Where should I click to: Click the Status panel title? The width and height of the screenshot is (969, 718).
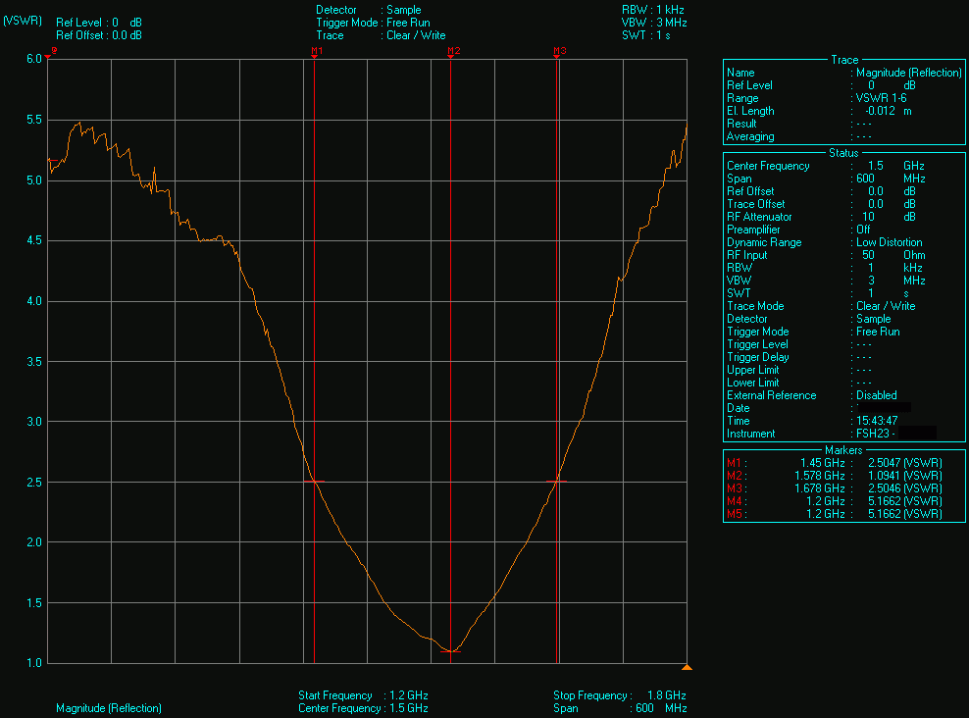pos(843,153)
